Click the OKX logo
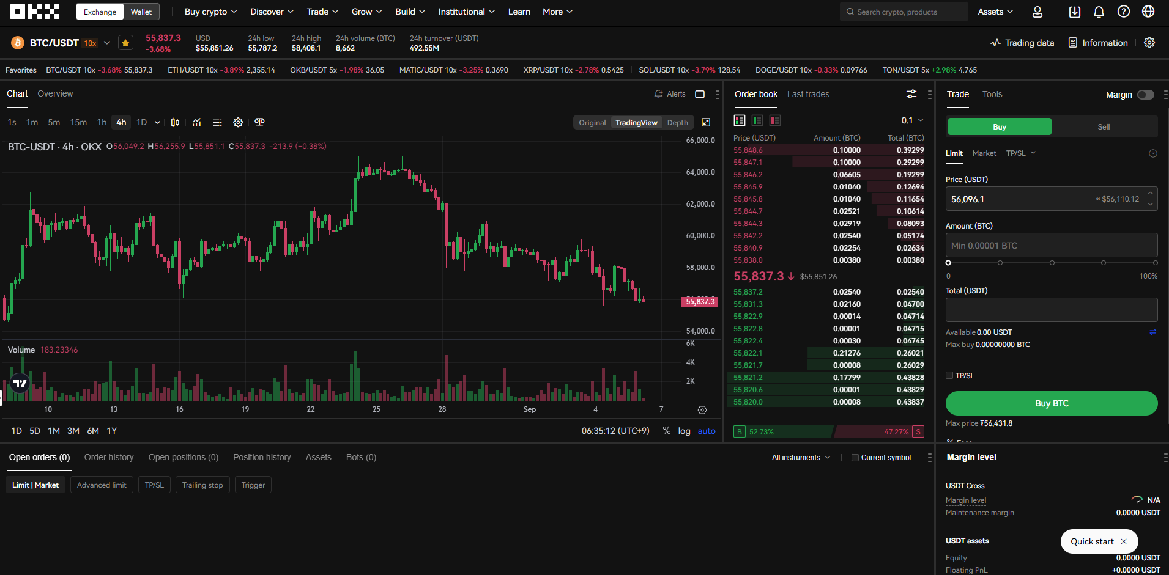Image resolution: width=1169 pixels, height=575 pixels. [35, 12]
